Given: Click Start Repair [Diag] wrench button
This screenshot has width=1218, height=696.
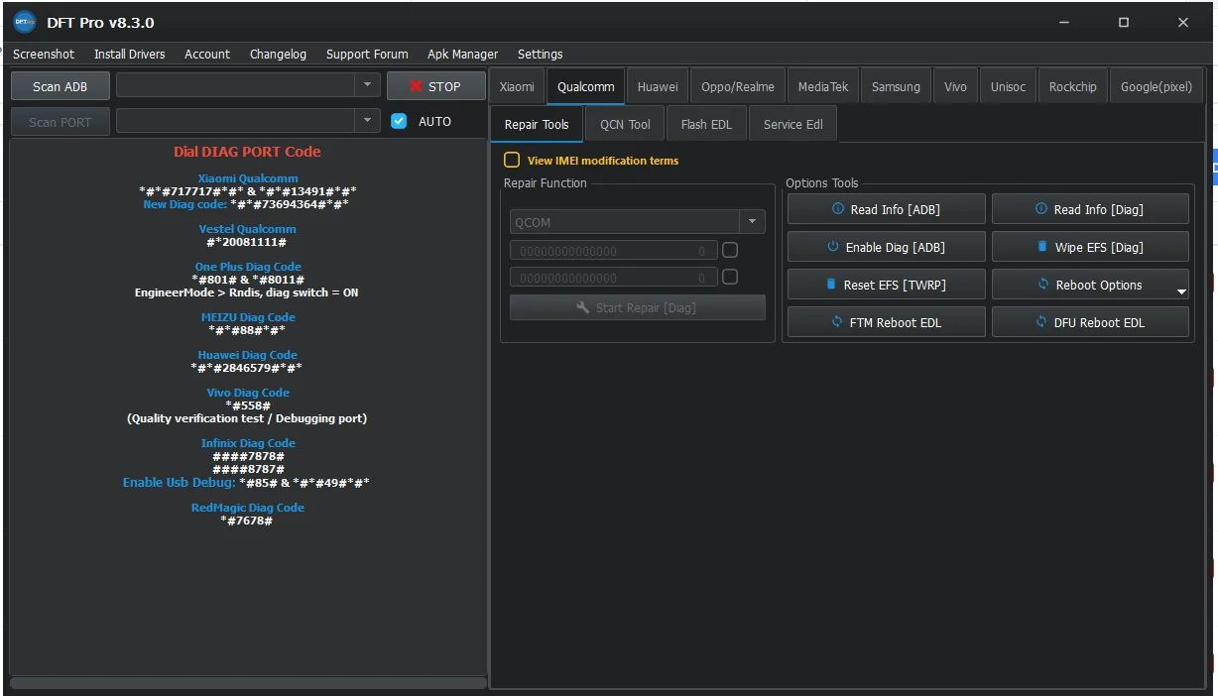Looking at the screenshot, I should pos(638,307).
